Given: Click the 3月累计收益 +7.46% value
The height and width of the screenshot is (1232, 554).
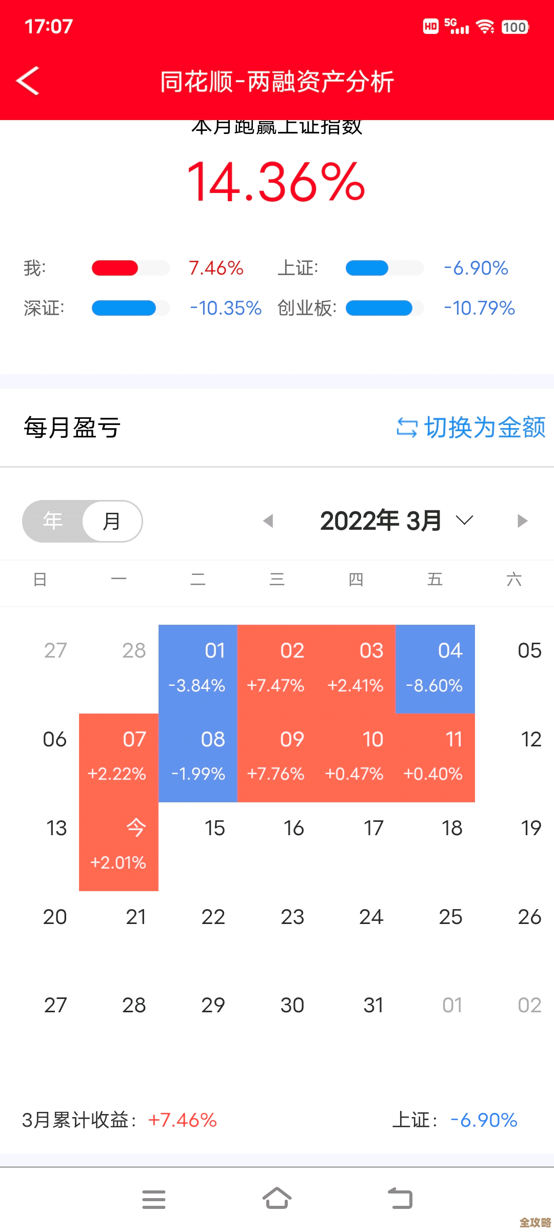Looking at the screenshot, I should (x=182, y=1121).
